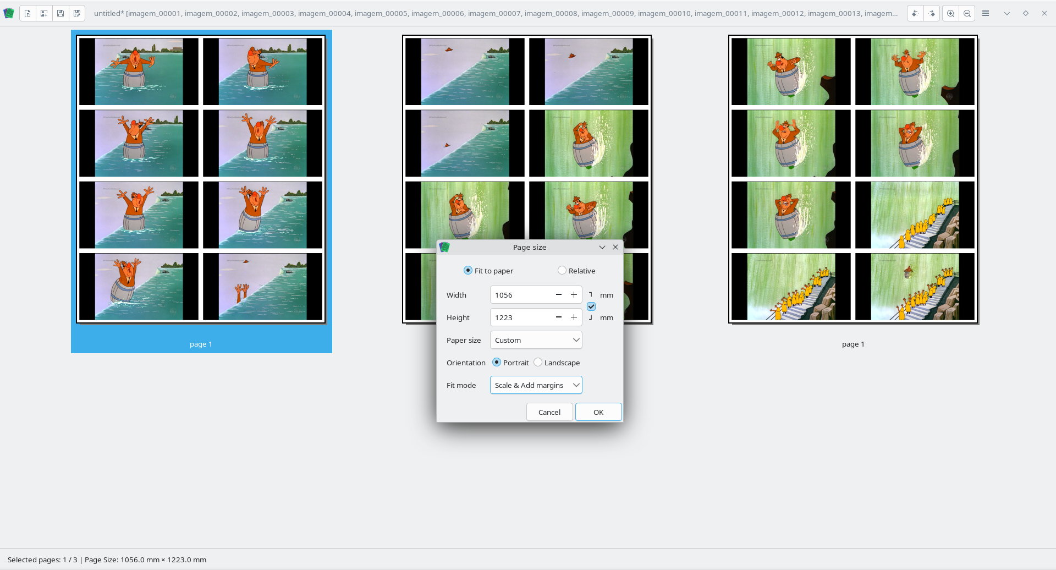Open the Fit mode dropdown
This screenshot has width=1056, height=570.
tap(535, 385)
